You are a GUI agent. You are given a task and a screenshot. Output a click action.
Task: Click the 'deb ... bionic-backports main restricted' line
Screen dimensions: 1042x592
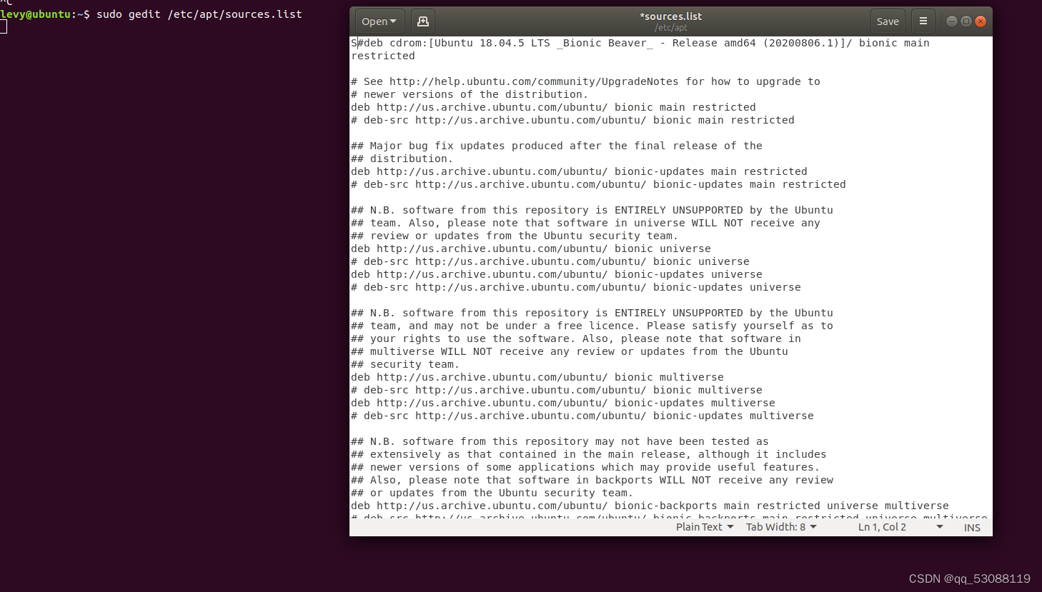pyautogui.click(x=650, y=506)
